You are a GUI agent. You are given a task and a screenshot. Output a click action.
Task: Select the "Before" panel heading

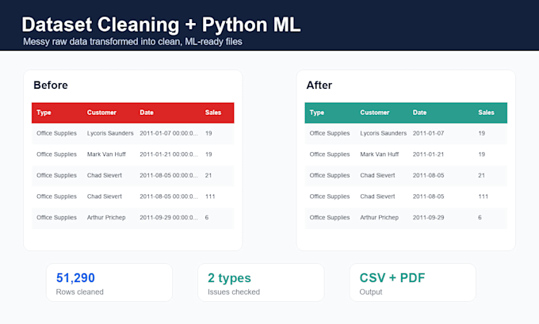[51, 85]
